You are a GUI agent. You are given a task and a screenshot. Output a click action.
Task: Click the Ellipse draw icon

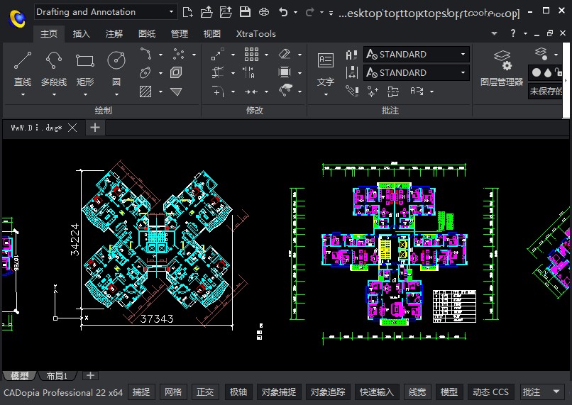click(145, 72)
